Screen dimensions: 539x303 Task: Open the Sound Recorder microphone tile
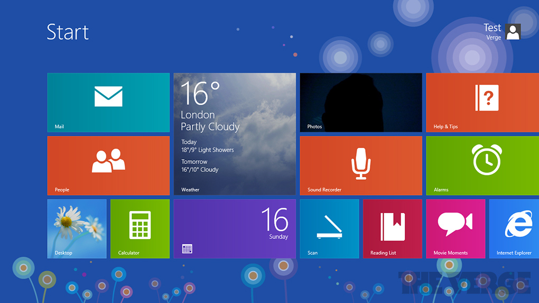tap(361, 166)
